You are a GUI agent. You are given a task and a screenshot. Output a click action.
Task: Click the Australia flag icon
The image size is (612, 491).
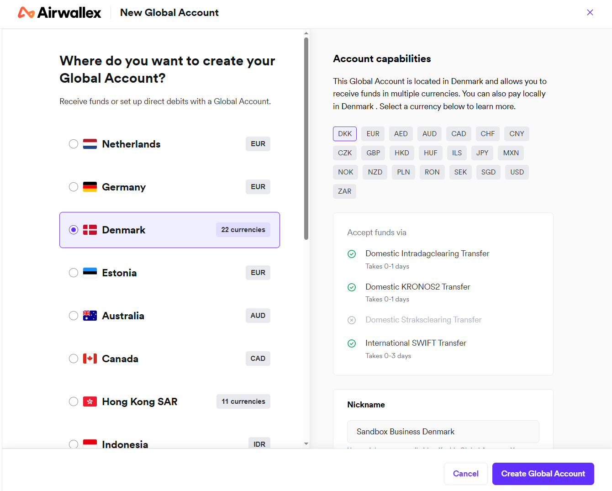click(x=90, y=316)
